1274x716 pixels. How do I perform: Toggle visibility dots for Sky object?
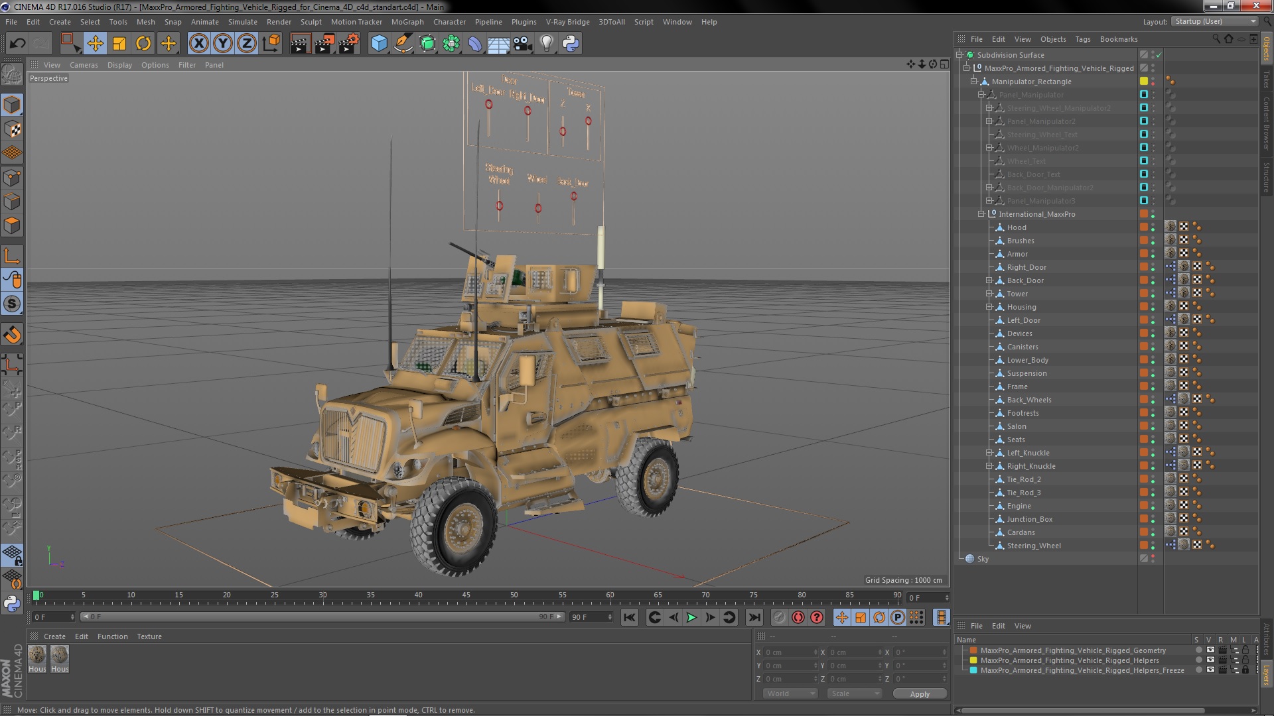point(1153,559)
